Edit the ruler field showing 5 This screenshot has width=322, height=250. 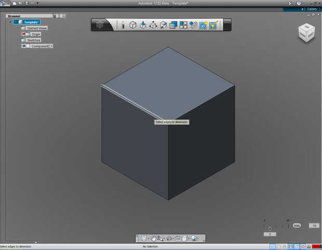coord(270,234)
